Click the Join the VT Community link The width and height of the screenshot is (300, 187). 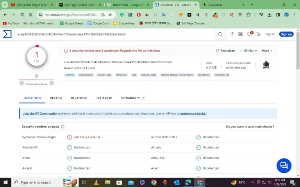click(x=40, y=113)
